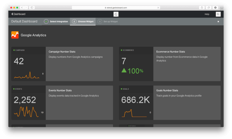Open the Help link
The height and width of the screenshot is (139, 232).
pyautogui.click(x=207, y=14)
